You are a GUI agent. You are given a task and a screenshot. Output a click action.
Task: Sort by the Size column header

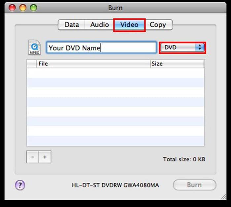tap(177, 64)
